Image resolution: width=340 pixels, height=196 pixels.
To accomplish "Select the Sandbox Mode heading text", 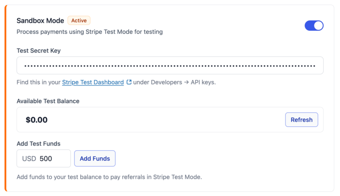I will (40, 20).
